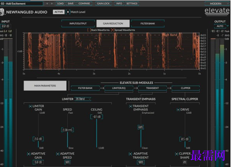
Task: Toggle the Match Level checkbox
Action: (x=68, y=12)
